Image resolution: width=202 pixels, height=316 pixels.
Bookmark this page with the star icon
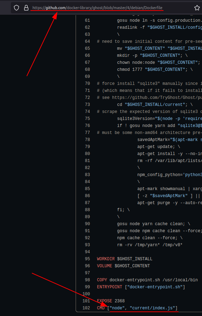(x=197, y=8)
